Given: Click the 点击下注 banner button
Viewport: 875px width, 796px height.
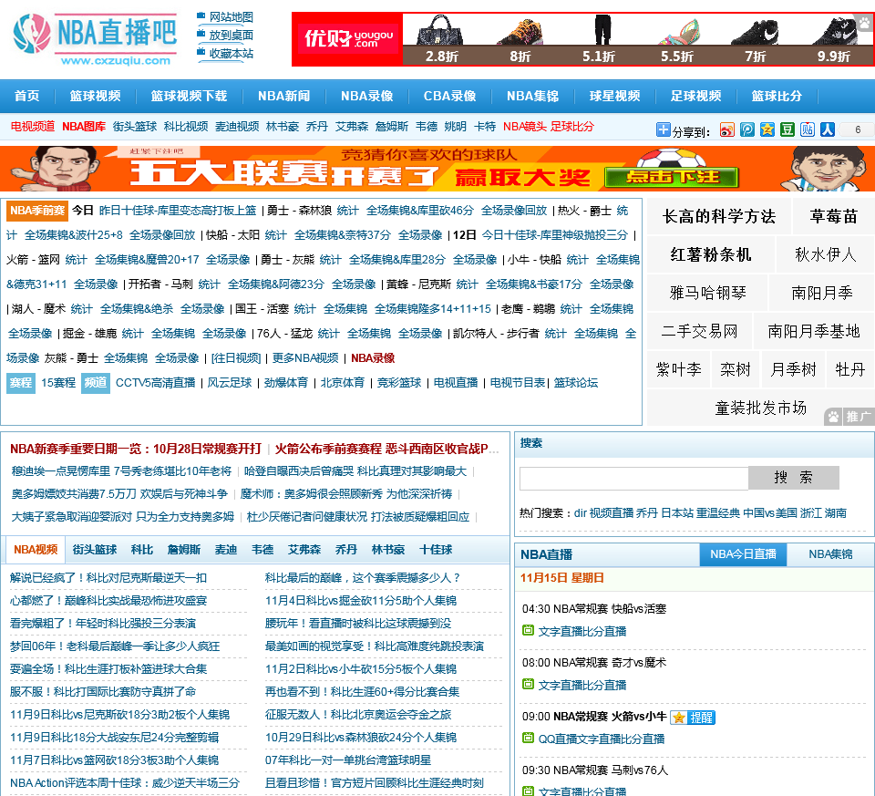Looking at the screenshot, I should pos(672,177).
